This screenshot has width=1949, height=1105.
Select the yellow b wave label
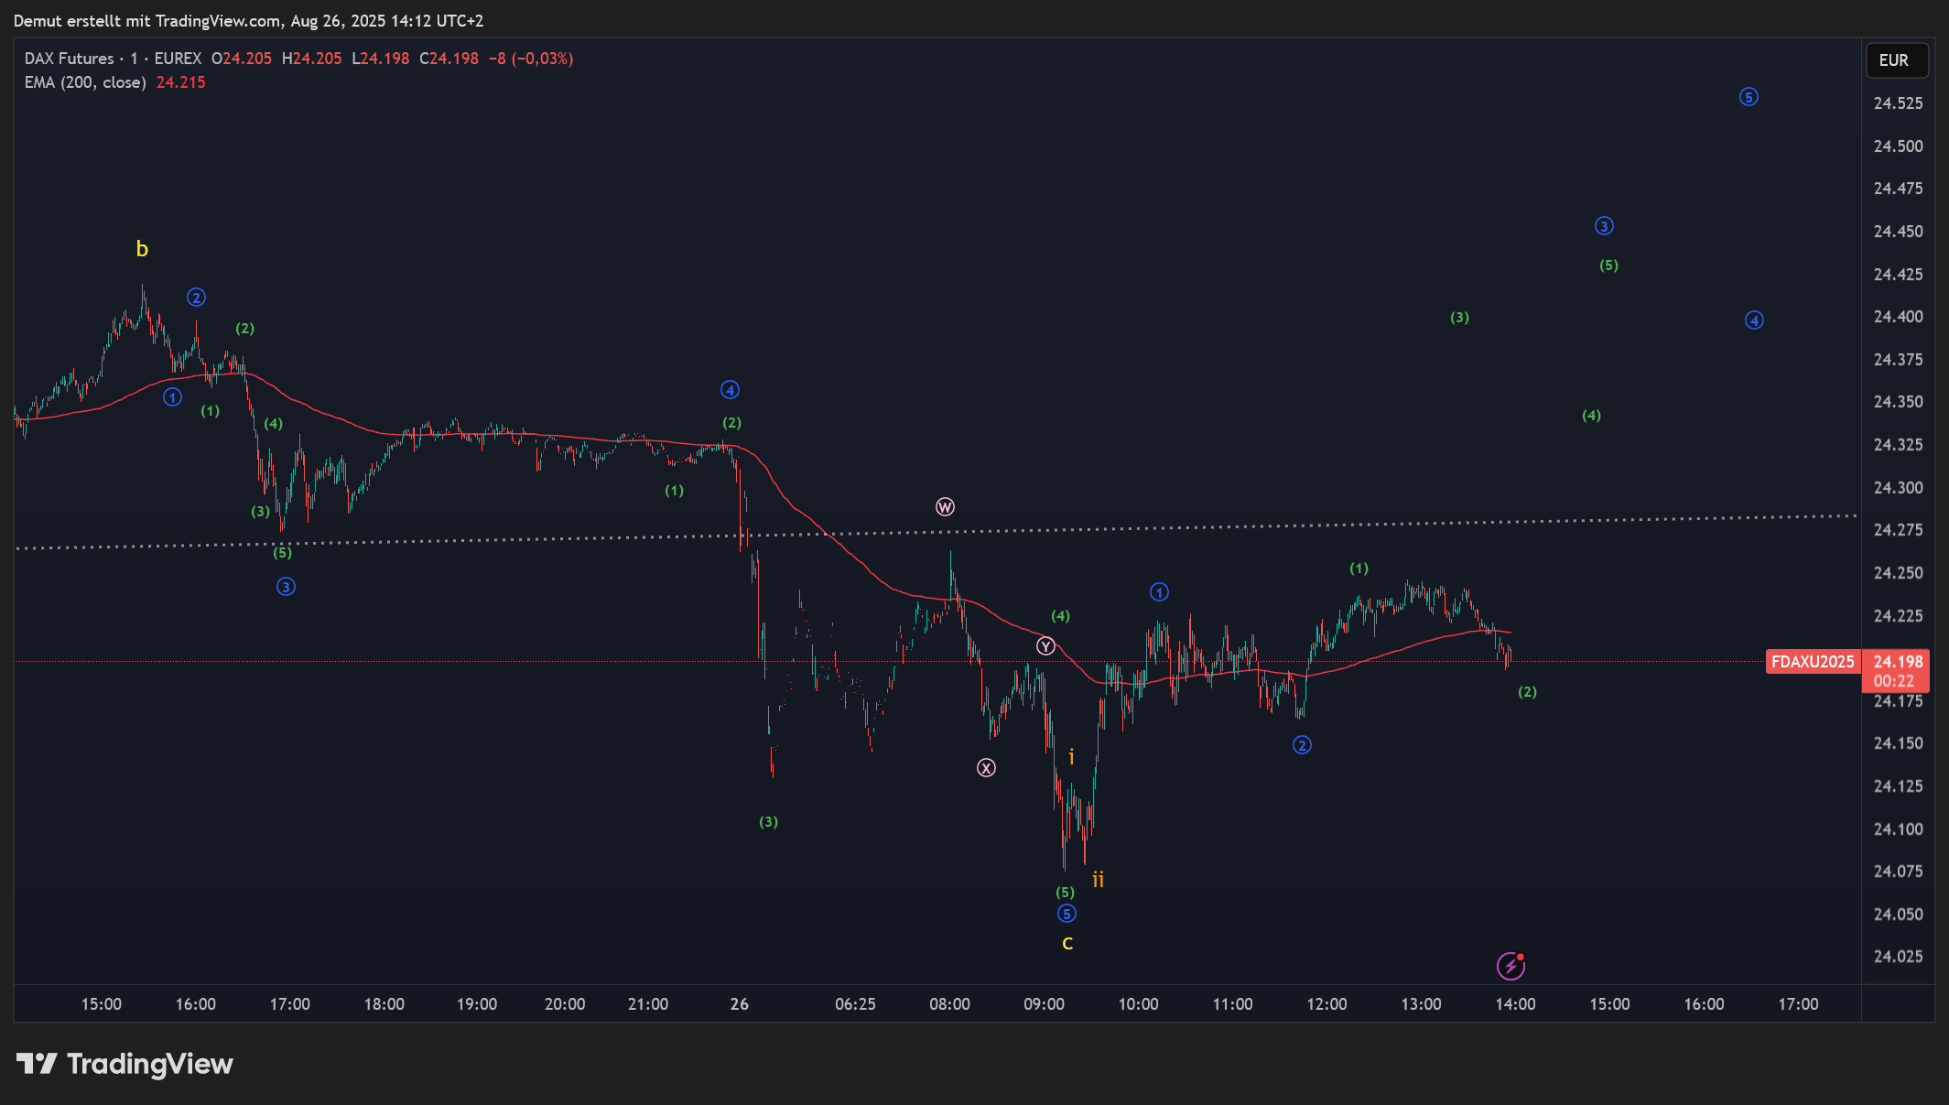(142, 249)
